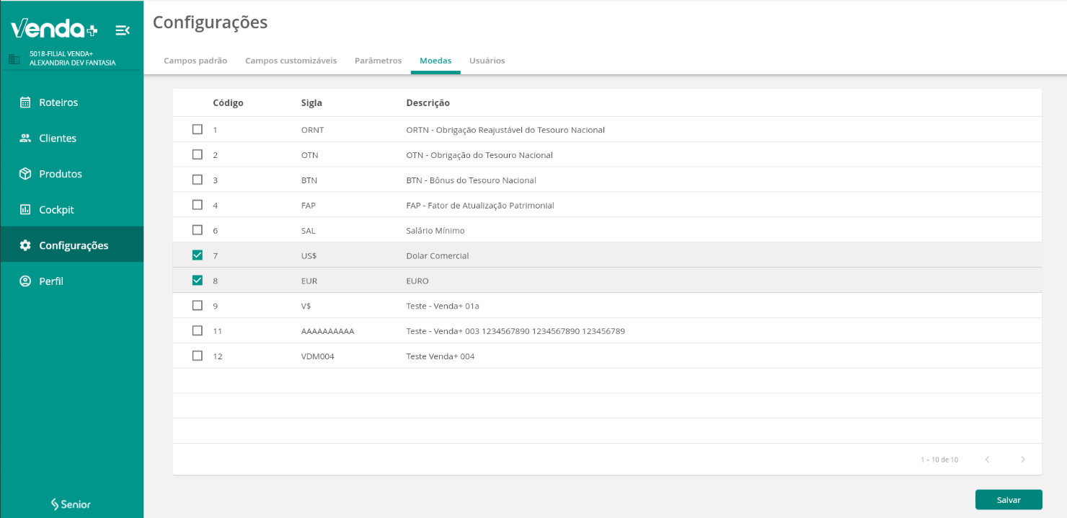Image resolution: width=1067 pixels, height=518 pixels.
Task: Check the VDM004 currency checkbox
Action: (x=198, y=356)
